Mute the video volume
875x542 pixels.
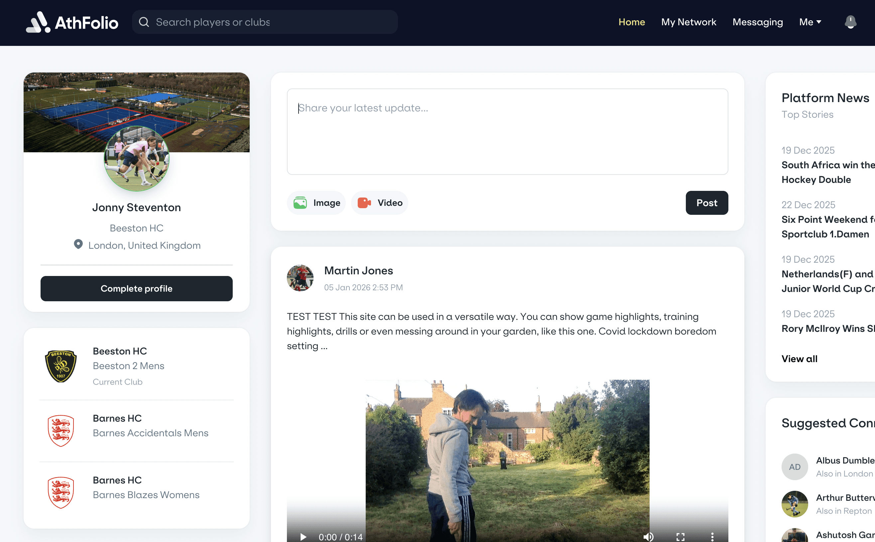coord(648,536)
